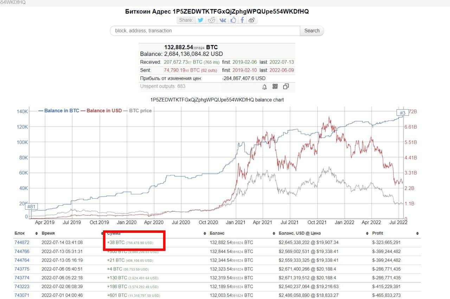Viewport: 450px width, 299px height.
Task: Click $2,645,338,202 @ $19,907.34 cell
Action: coord(309,242)
